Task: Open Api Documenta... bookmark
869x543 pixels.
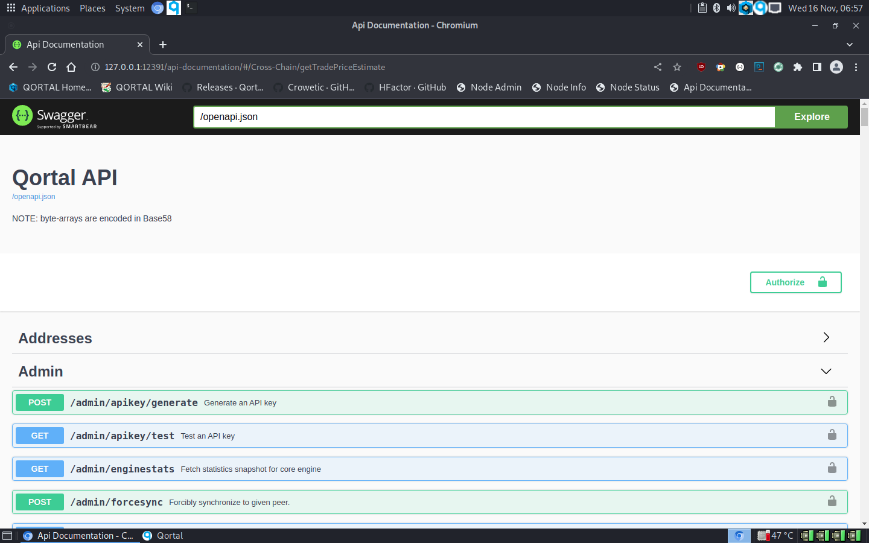Action: point(710,87)
